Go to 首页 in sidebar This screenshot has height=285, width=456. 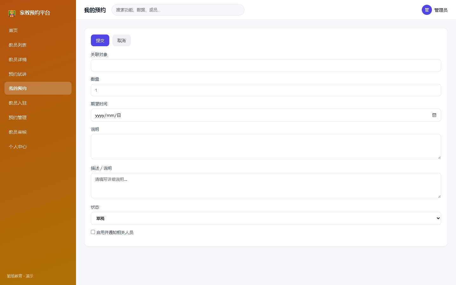tap(38, 30)
